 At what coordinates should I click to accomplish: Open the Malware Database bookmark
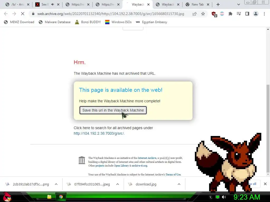(x=55, y=22)
